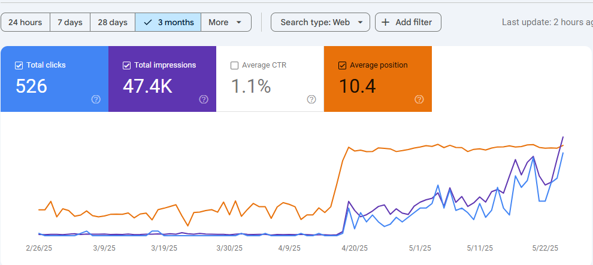Switch to the 7 days range
This screenshot has width=593, height=265.
(x=70, y=22)
